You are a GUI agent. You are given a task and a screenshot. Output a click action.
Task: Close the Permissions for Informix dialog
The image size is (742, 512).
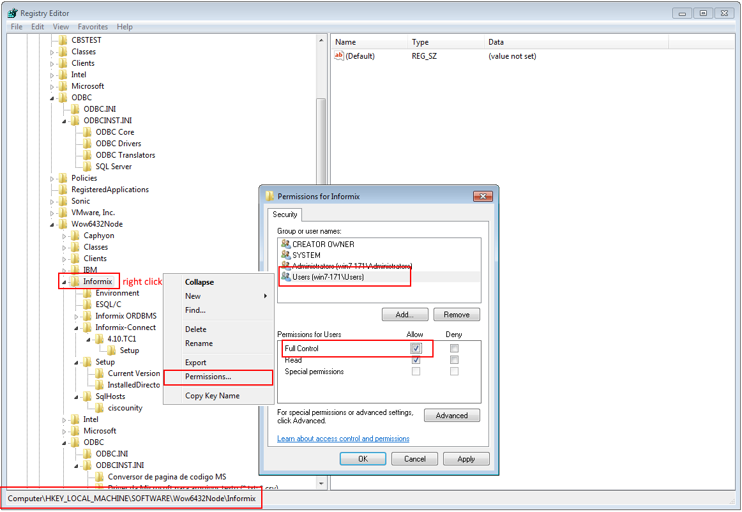tap(483, 197)
